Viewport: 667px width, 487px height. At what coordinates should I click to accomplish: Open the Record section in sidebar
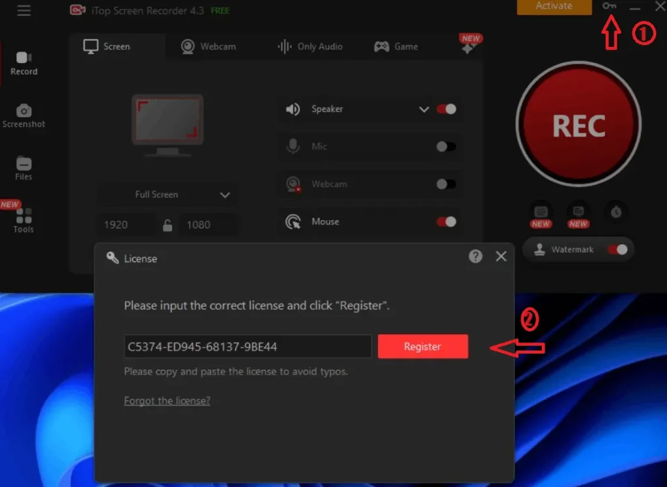(x=24, y=63)
